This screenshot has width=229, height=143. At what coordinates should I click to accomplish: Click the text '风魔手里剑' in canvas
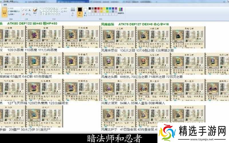(x=109, y=51)
